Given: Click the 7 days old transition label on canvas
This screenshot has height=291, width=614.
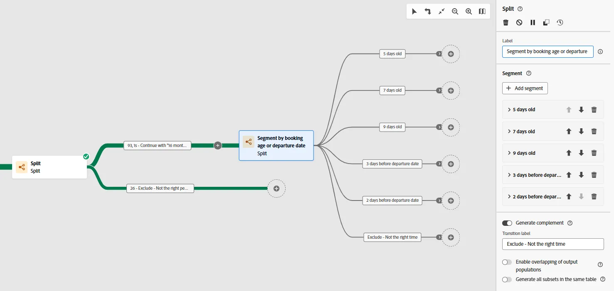Looking at the screenshot, I should pos(392,90).
